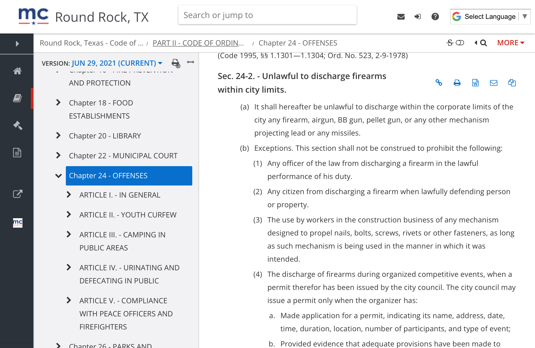
Task: Click the expand panel width arrows icon
Action: 191,62
